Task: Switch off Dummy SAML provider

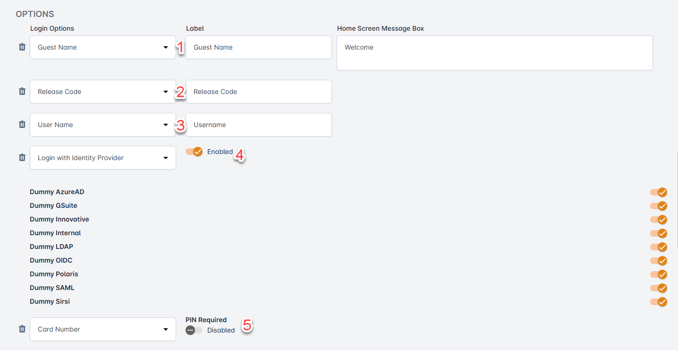Action: pyautogui.click(x=659, y=288)
